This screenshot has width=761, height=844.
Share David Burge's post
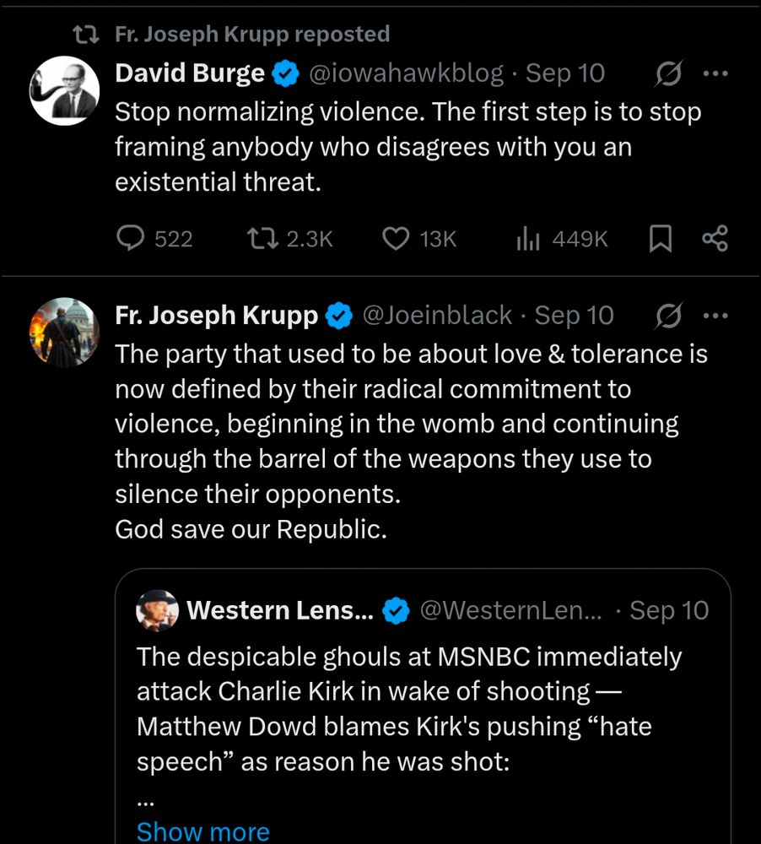pos(714,239)
